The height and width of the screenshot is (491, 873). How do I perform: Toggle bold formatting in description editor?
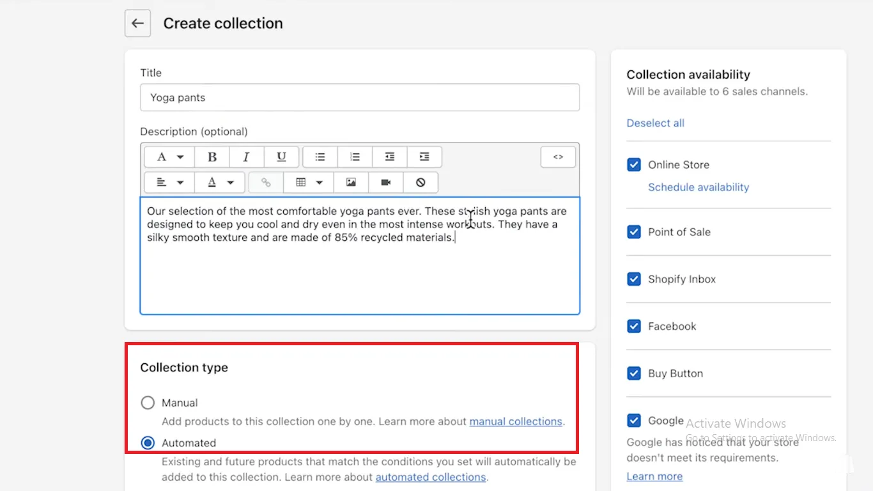pyautogui.click(x=212, y=157)
